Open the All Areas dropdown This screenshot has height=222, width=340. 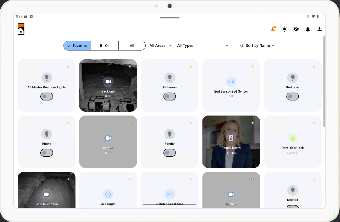click(x=160, y=45)
